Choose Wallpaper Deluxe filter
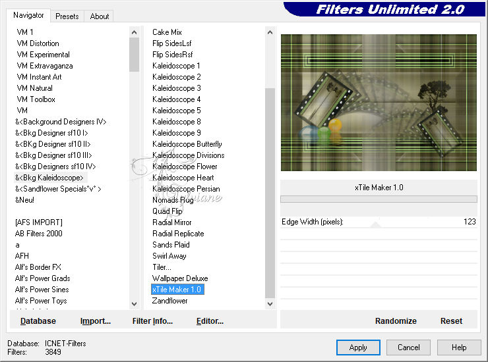488x362 pixels. [180, 278]
